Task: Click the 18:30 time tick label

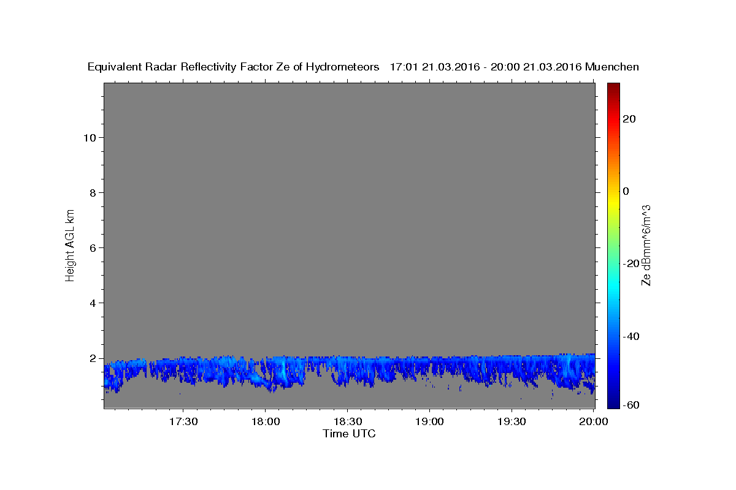Action: (347, 421)
